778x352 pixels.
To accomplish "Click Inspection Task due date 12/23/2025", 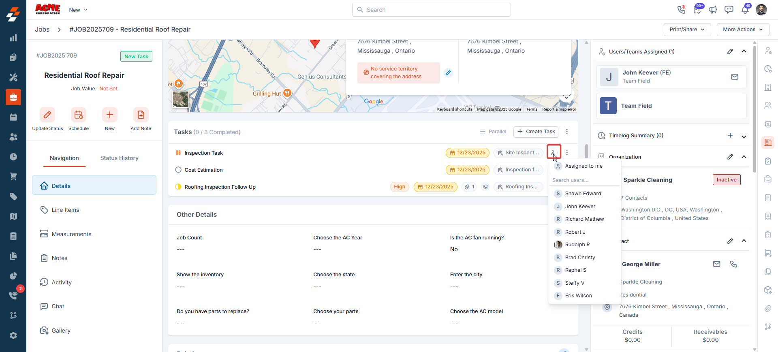I will click(x=468, y=153).
